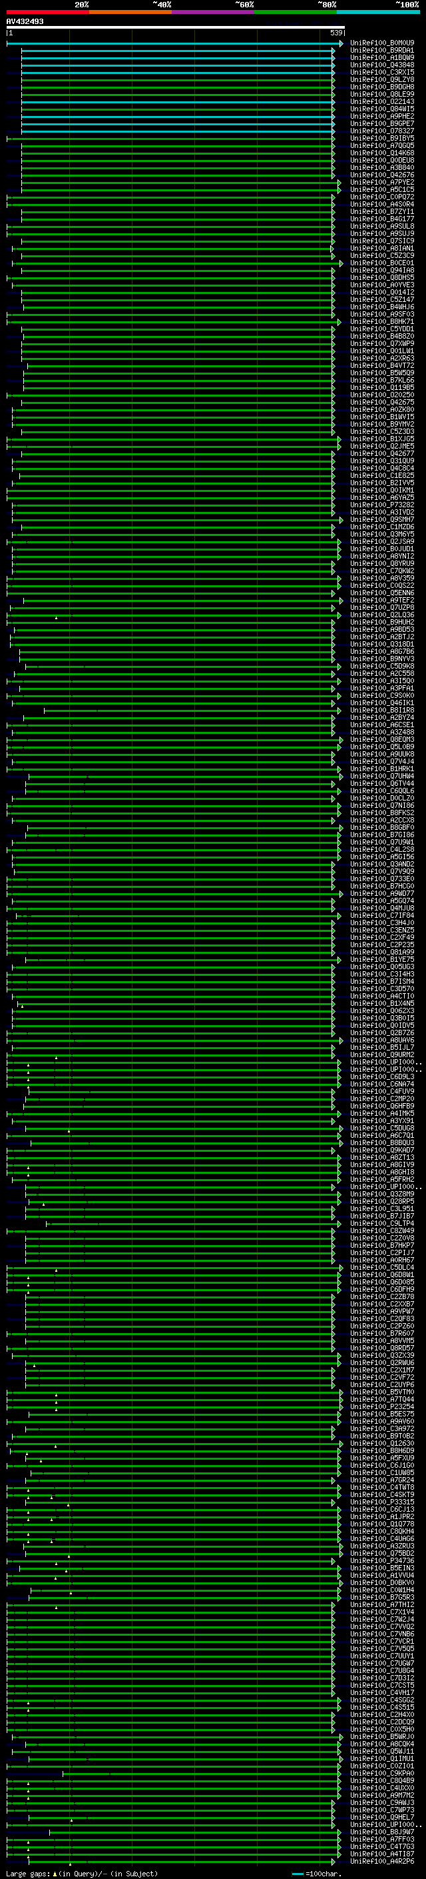Select the label UniRef100_A8UAV6

pyautogui.click(x=382, y=1040)
